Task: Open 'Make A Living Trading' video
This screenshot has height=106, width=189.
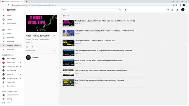Action: [x=98, y=61]
